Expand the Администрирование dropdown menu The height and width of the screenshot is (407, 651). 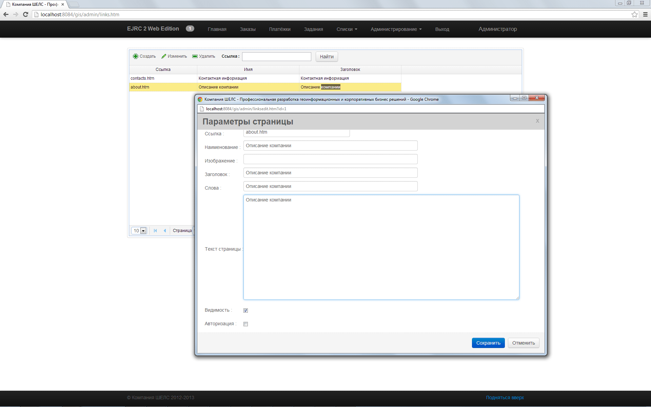click(396, 29)
